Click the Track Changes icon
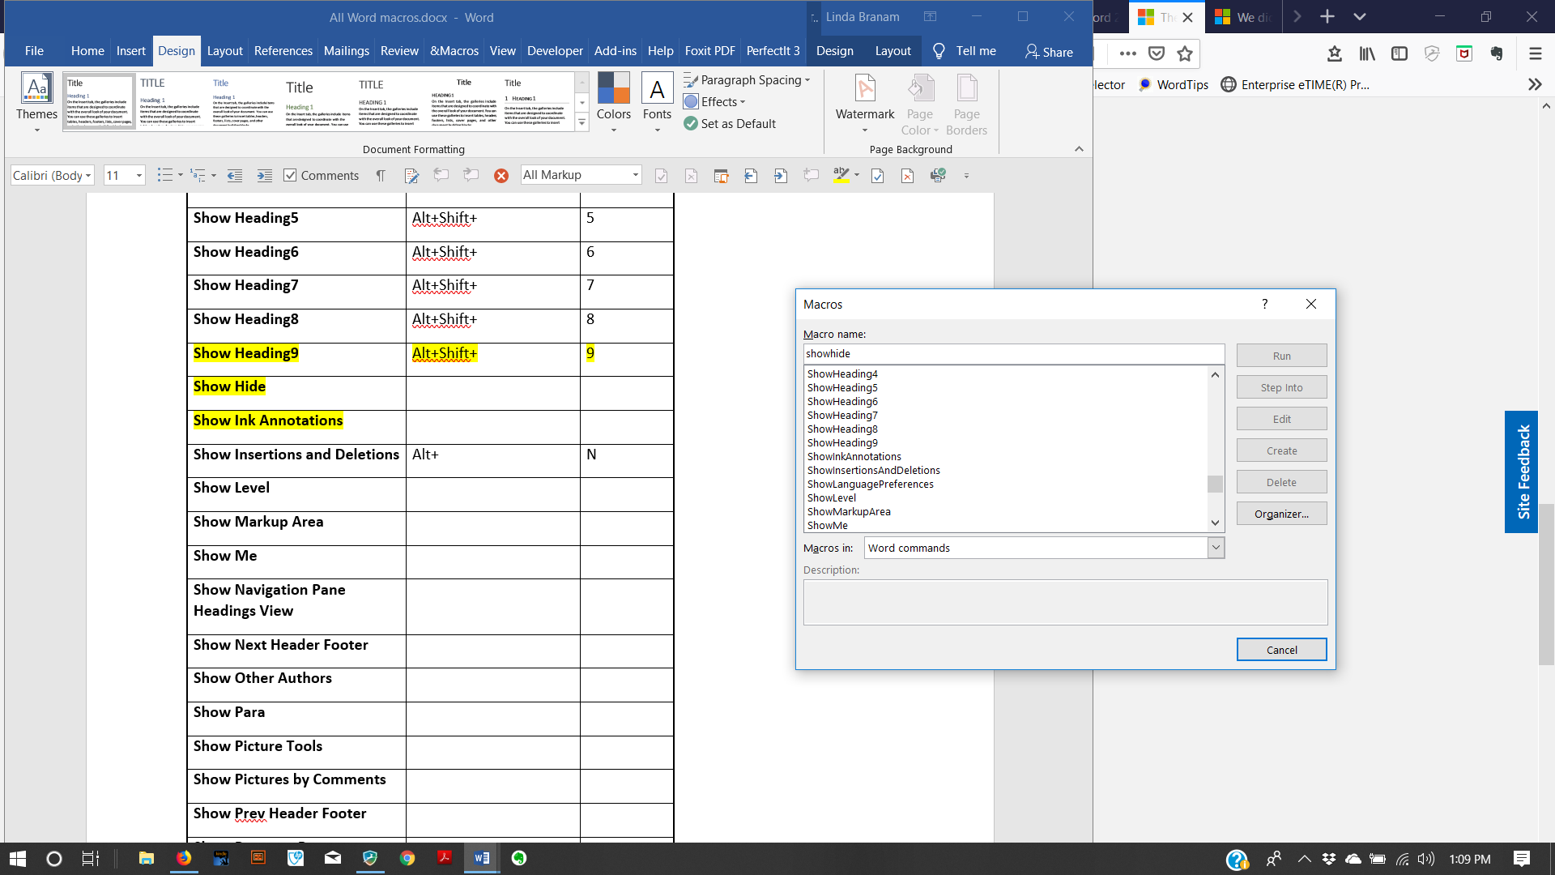Viewport: 1555px width, 875px height. (411, 176)
